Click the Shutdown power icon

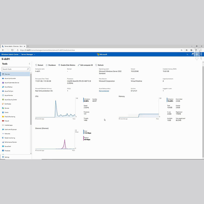47,65
